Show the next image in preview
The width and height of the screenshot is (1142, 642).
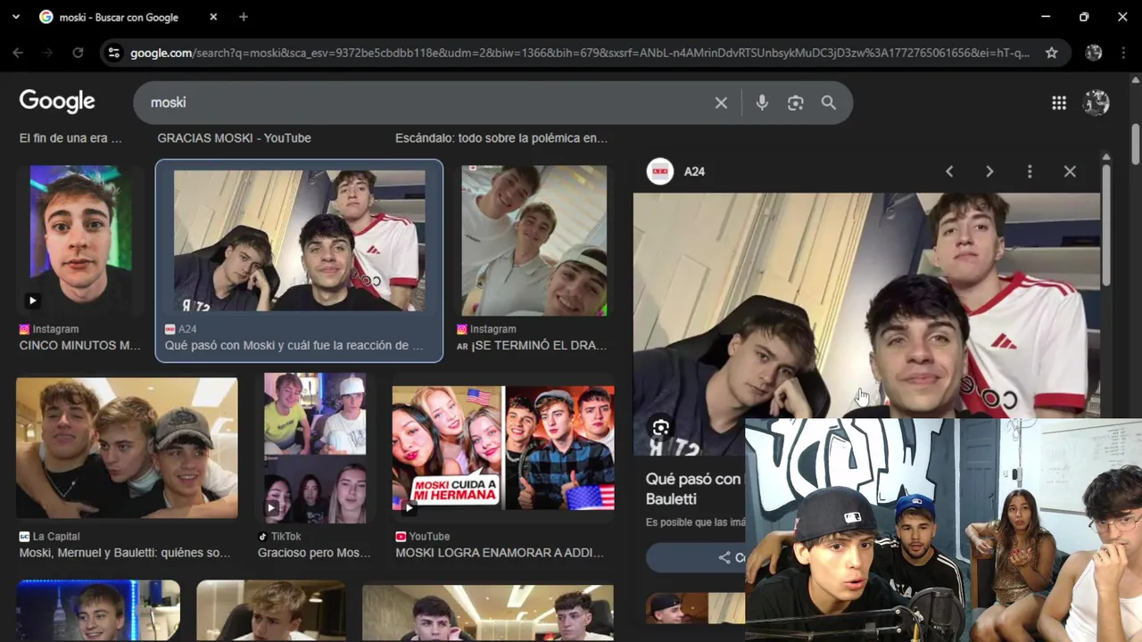click(x=989, y=171)
